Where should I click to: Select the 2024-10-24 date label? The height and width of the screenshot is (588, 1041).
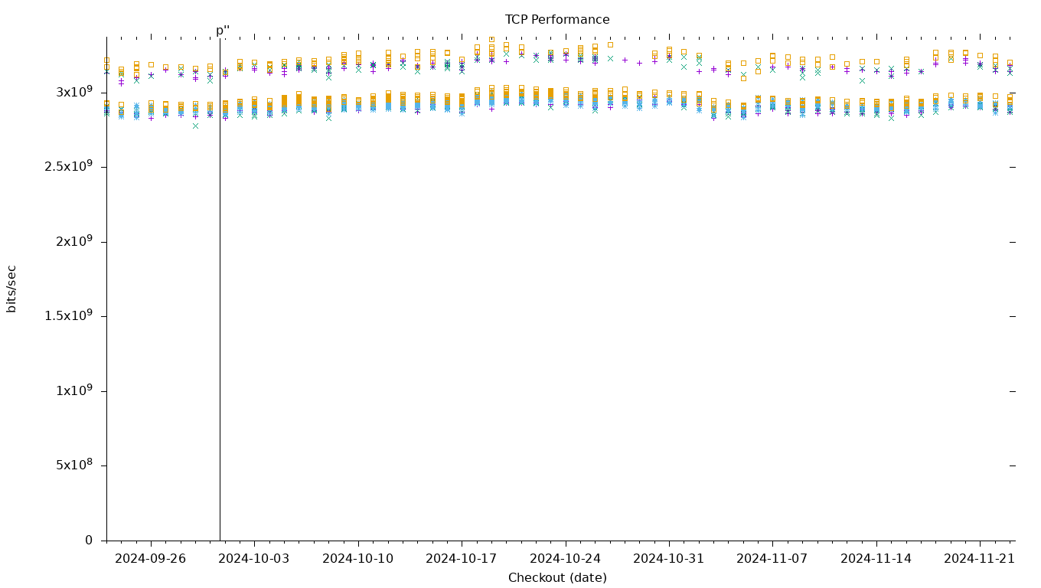coord(566,559)
